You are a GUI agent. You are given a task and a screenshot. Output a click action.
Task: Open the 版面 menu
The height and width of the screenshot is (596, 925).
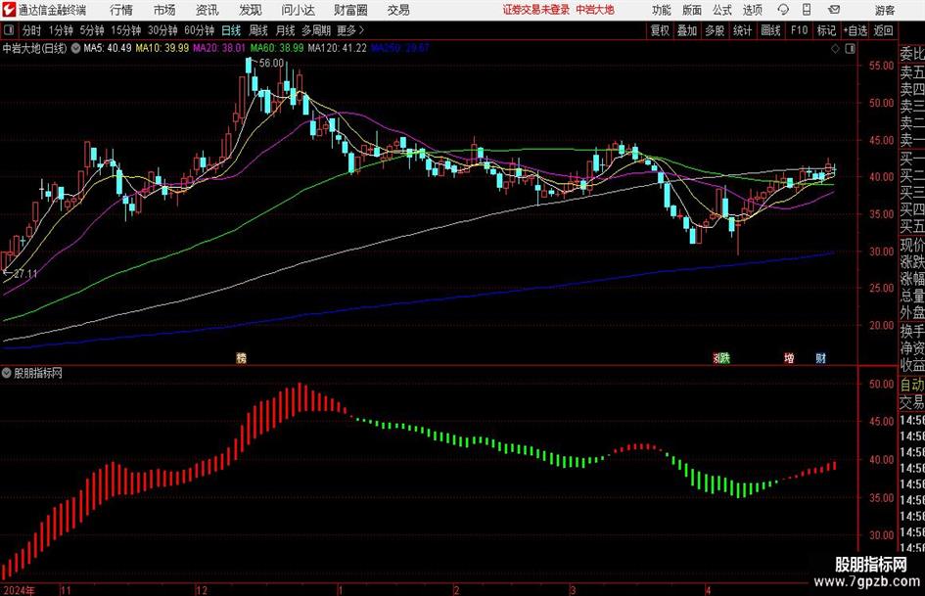tap(692, 10)
